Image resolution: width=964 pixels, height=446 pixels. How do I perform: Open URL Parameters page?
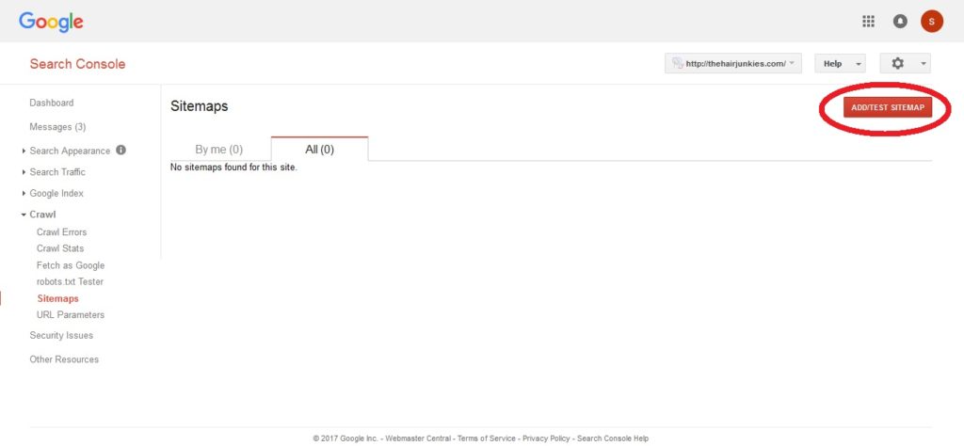point(71,315)
